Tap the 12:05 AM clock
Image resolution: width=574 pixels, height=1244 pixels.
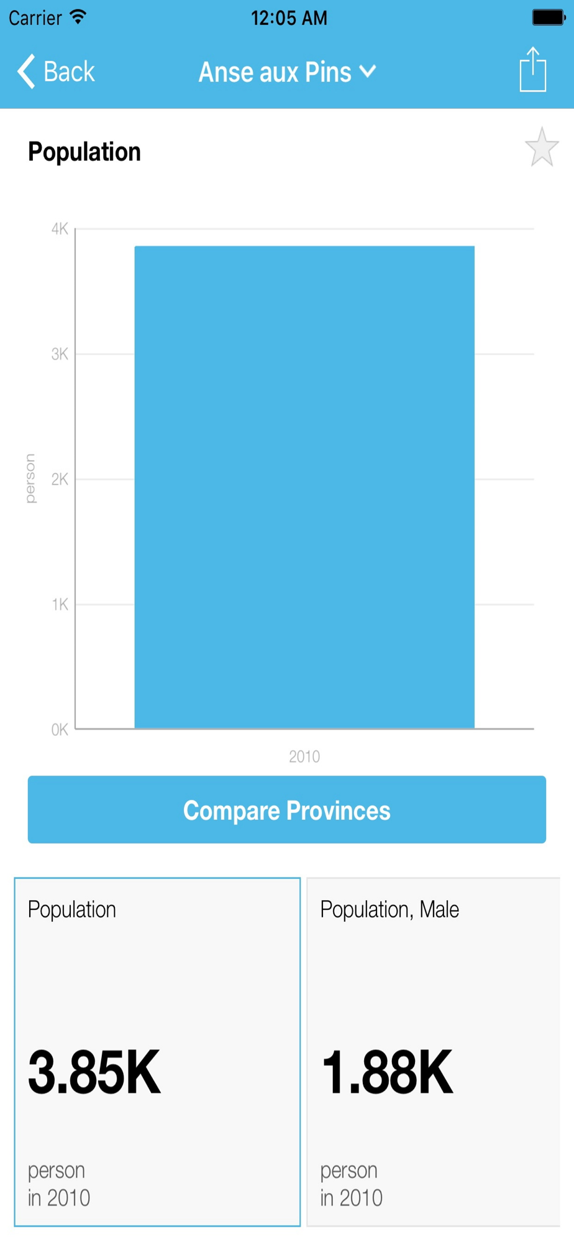click(289, 18)
